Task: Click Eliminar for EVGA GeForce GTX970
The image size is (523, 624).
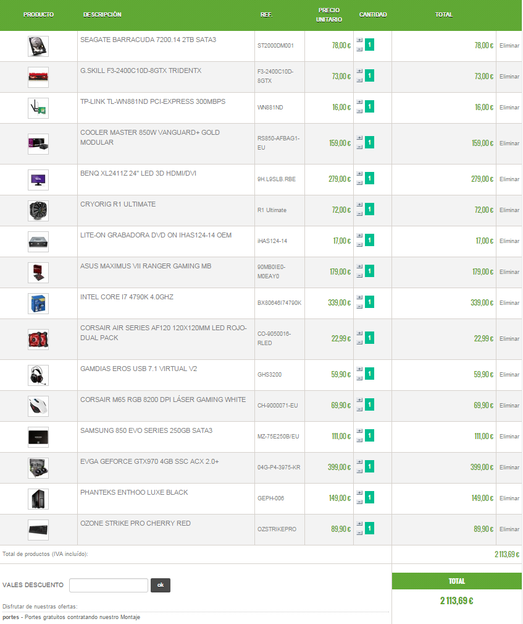Action: 509,467
